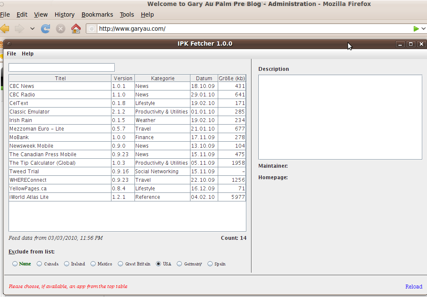Select the CBC Radio row

[127, 94]
